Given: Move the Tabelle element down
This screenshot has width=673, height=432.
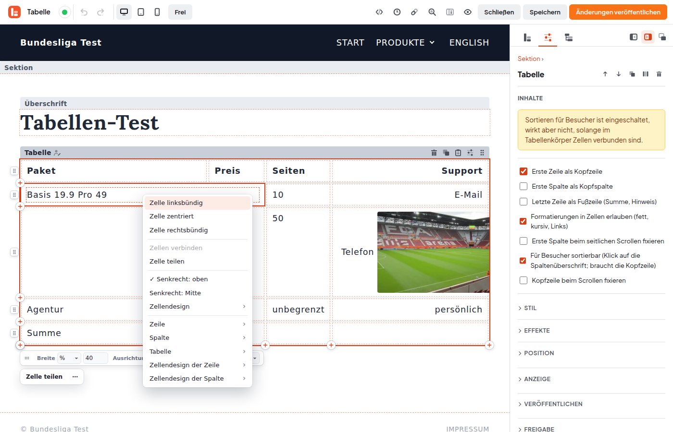Looking at the screenshot, I should pos(619,74).
